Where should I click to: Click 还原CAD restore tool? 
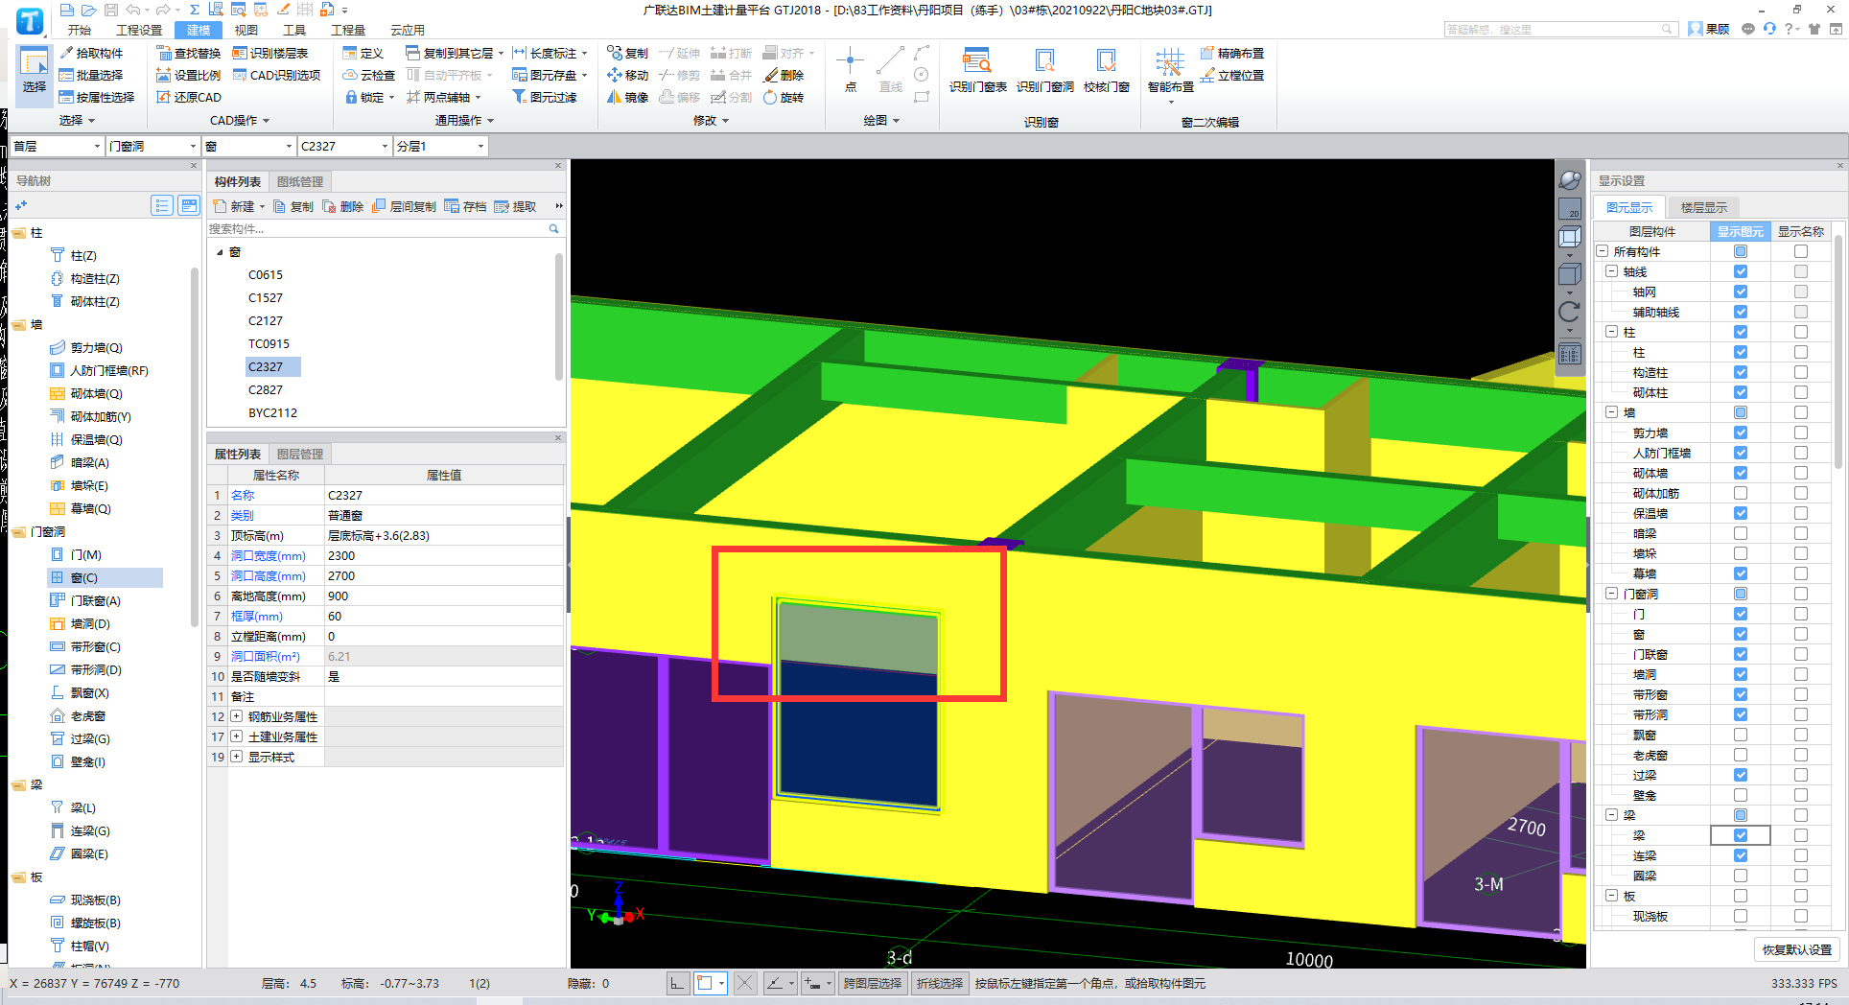click(x=189, y=97)
